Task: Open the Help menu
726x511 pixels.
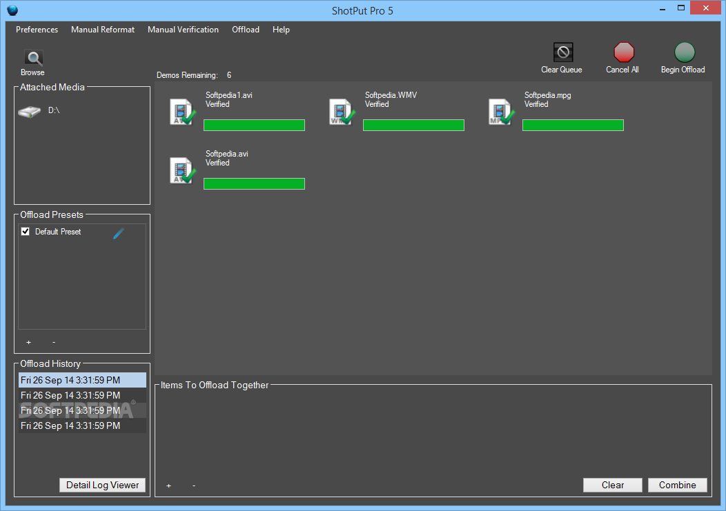Action: tap(281, 30)
